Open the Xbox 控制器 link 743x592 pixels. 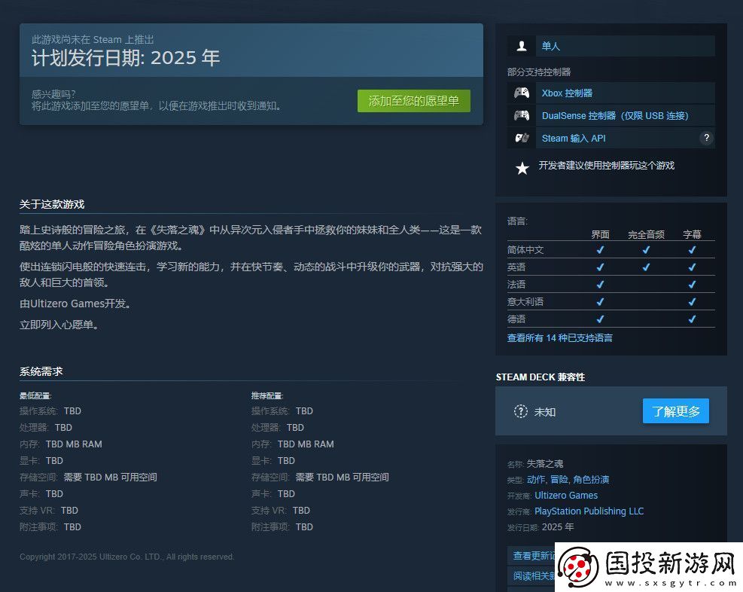pos(567,93)
